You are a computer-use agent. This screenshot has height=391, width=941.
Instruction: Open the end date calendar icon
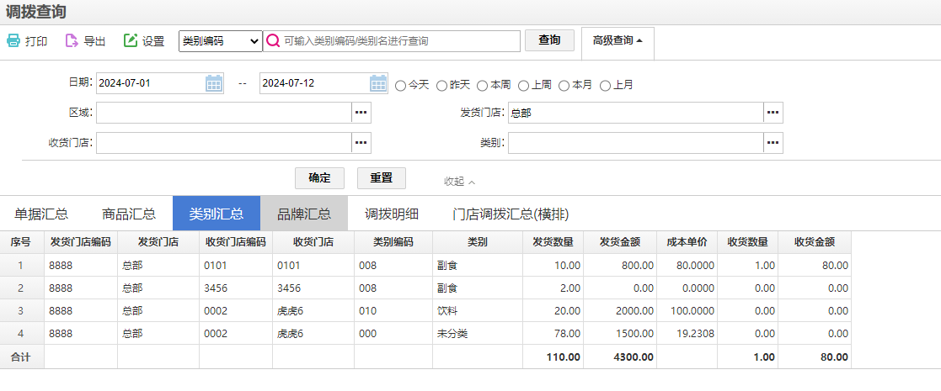pos(378,83)
